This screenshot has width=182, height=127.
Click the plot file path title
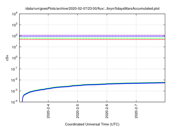click(92, 9)
